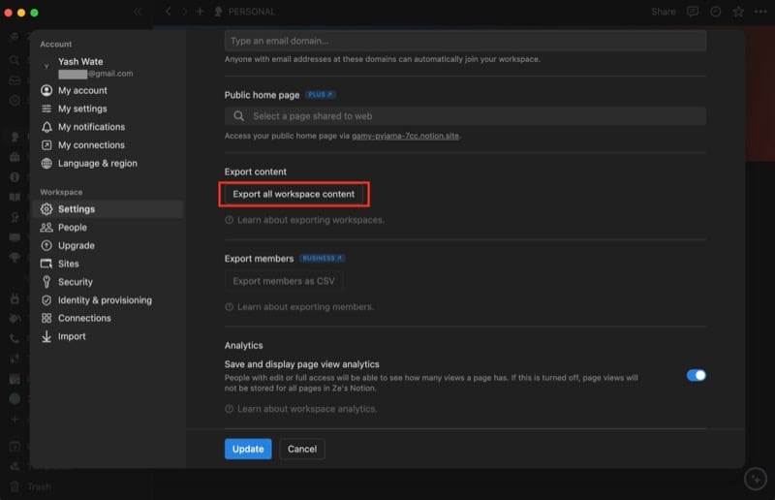Viewport: 775px width, 500px height.
Task: Open My notifications settings
Action: click(91, 127)
